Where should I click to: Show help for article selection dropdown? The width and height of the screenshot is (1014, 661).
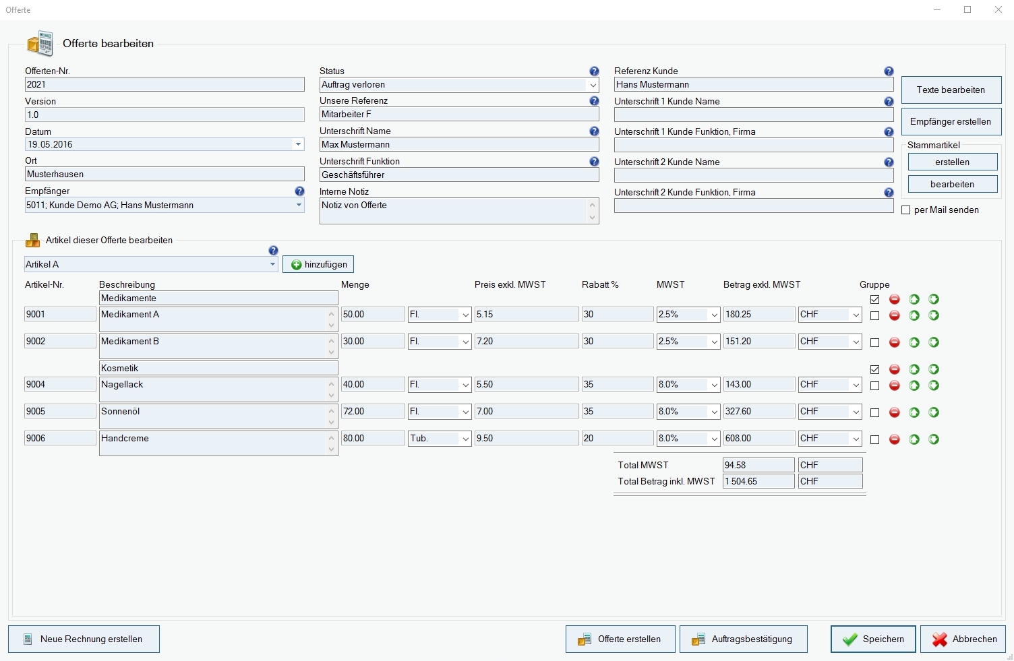click(273, 251)
